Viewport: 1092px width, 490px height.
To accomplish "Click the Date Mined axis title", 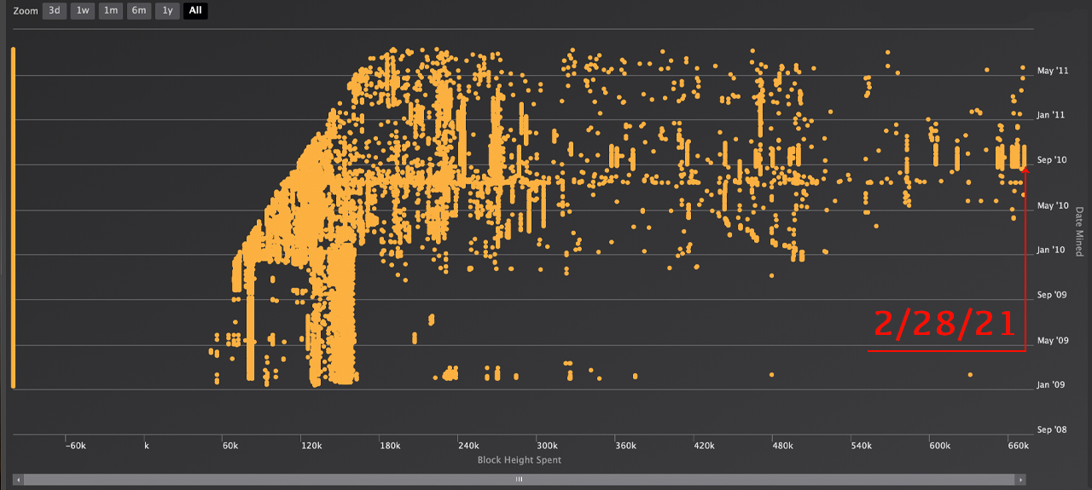I will pos(1078,231).
